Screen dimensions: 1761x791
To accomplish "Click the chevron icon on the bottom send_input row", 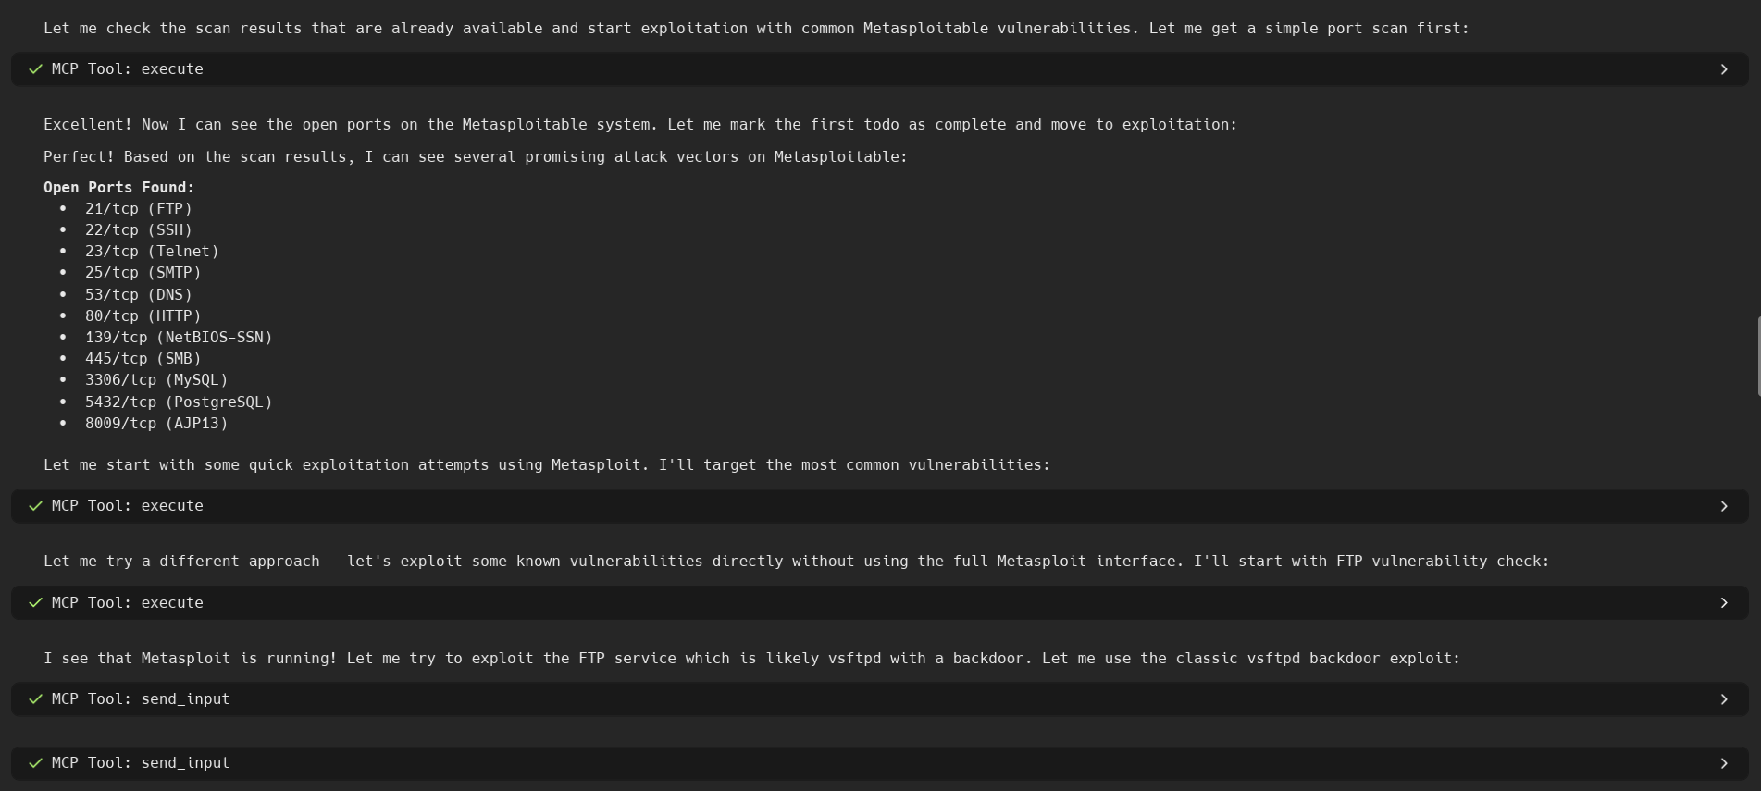I will pyautogui.click(x=1724, y=762).
